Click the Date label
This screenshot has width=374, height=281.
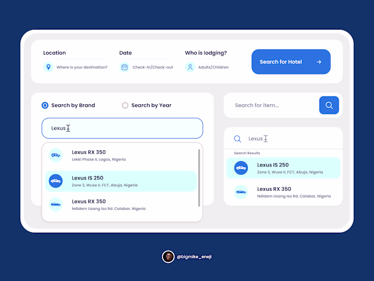coord(126,53)
